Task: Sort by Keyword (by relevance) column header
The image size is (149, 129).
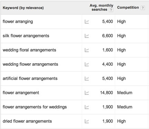Action: (x=23, y=8)
